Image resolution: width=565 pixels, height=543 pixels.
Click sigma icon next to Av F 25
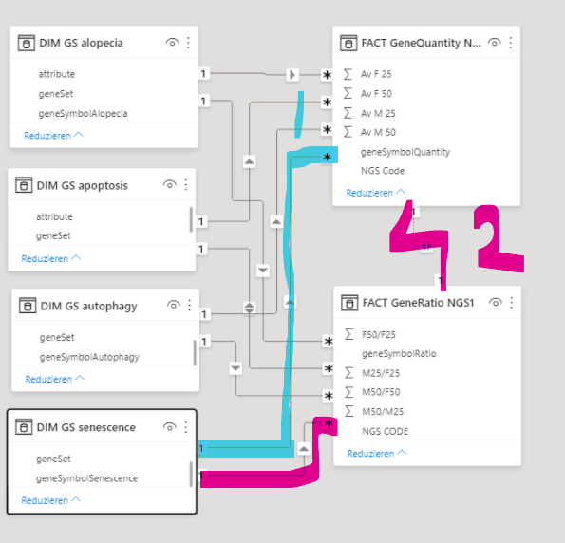(348, 74)
